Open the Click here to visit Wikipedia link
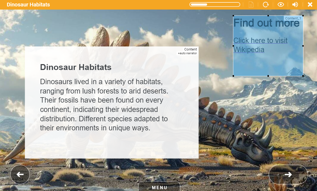Viewport: 317px width, 191px height. coord(260,45)
